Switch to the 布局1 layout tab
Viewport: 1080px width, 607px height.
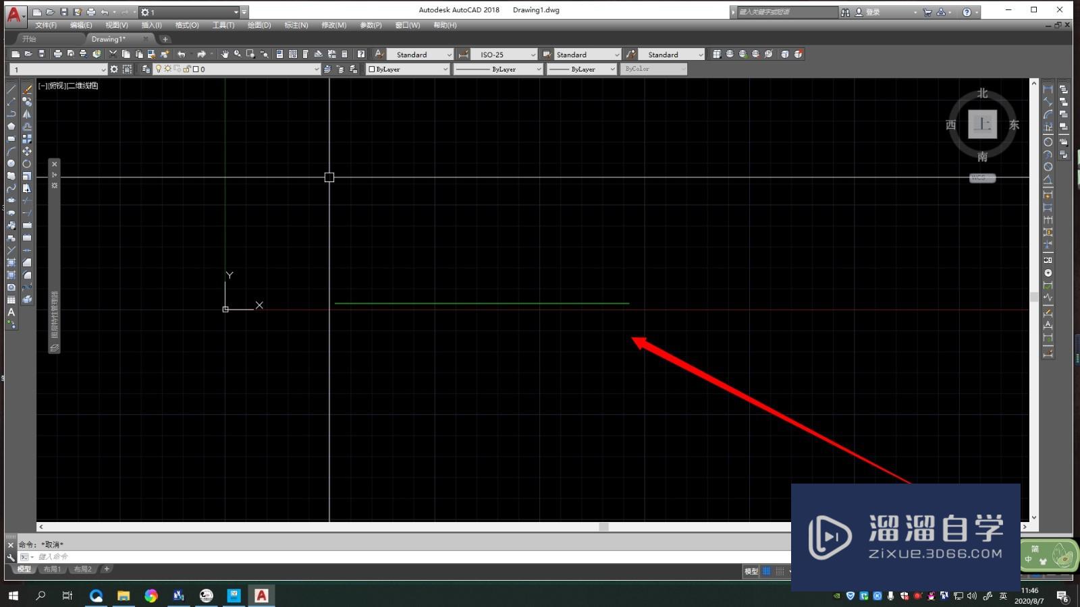click(x=53, y=569)
